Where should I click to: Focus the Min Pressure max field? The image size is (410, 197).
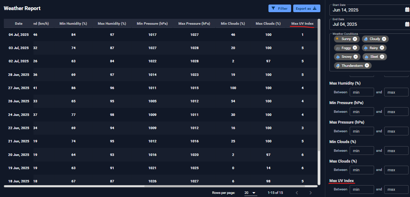point(396,112)
